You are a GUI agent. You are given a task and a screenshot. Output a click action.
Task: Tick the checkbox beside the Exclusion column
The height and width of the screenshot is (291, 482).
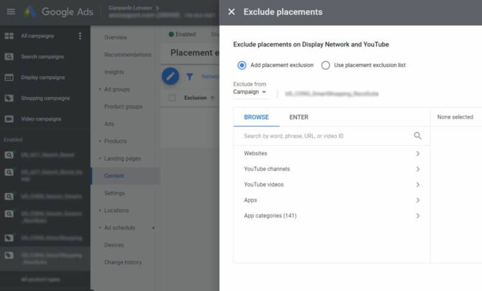[172, 98]
